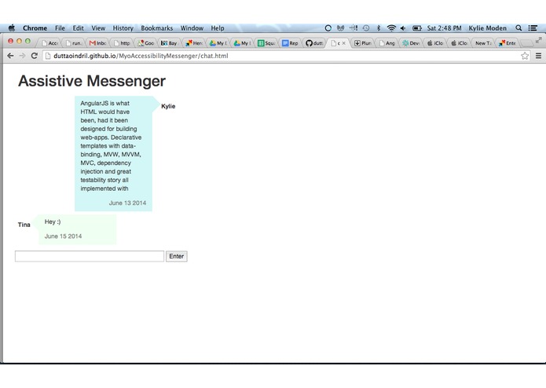Open the Help menu
This screenshot has width=546, height=388.
[218, 28]
